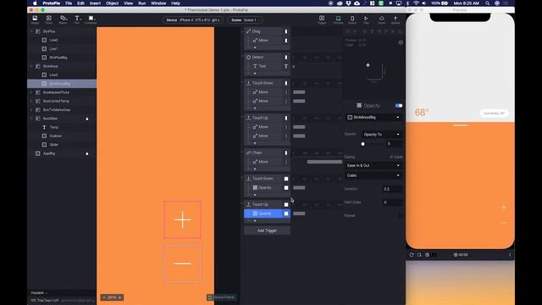This screenshot has width=542, height=305.
Task: Open the Ease In & Out dropdown
Action: click(x=373, y=166)
